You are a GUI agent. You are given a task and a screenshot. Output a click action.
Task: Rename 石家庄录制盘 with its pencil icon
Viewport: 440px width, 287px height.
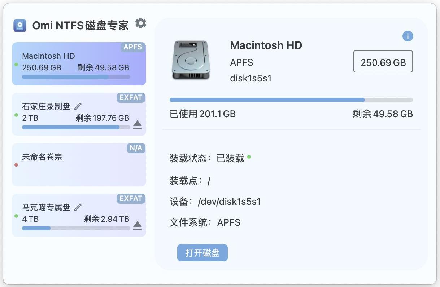click(x=78, y=106)
